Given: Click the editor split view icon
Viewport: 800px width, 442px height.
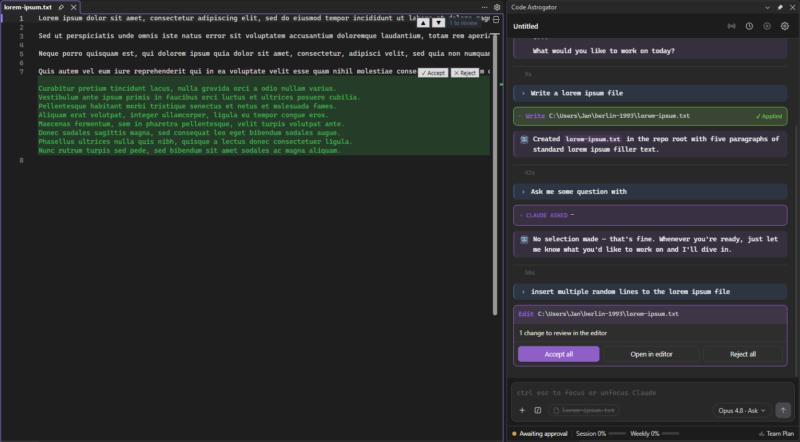Looking at the screenshot, I should (496, 20).
